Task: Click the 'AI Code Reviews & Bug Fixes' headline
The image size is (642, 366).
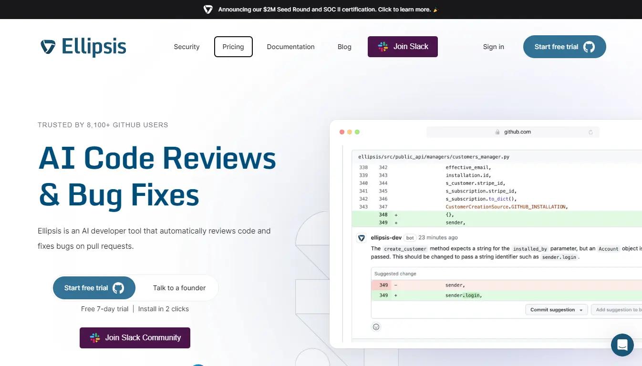Action: 157,176
